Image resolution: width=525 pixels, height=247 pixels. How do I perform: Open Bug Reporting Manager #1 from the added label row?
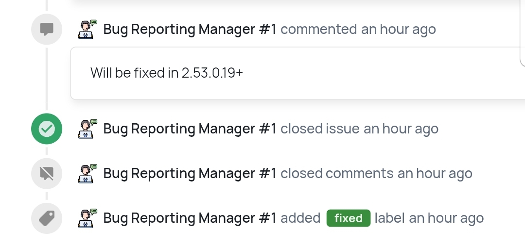(190, 218)
